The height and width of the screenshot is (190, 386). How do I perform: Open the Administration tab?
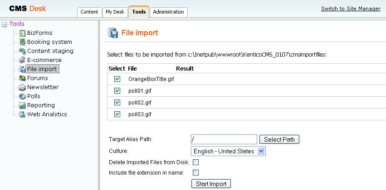pyautogui.click(x=169, y=12)
